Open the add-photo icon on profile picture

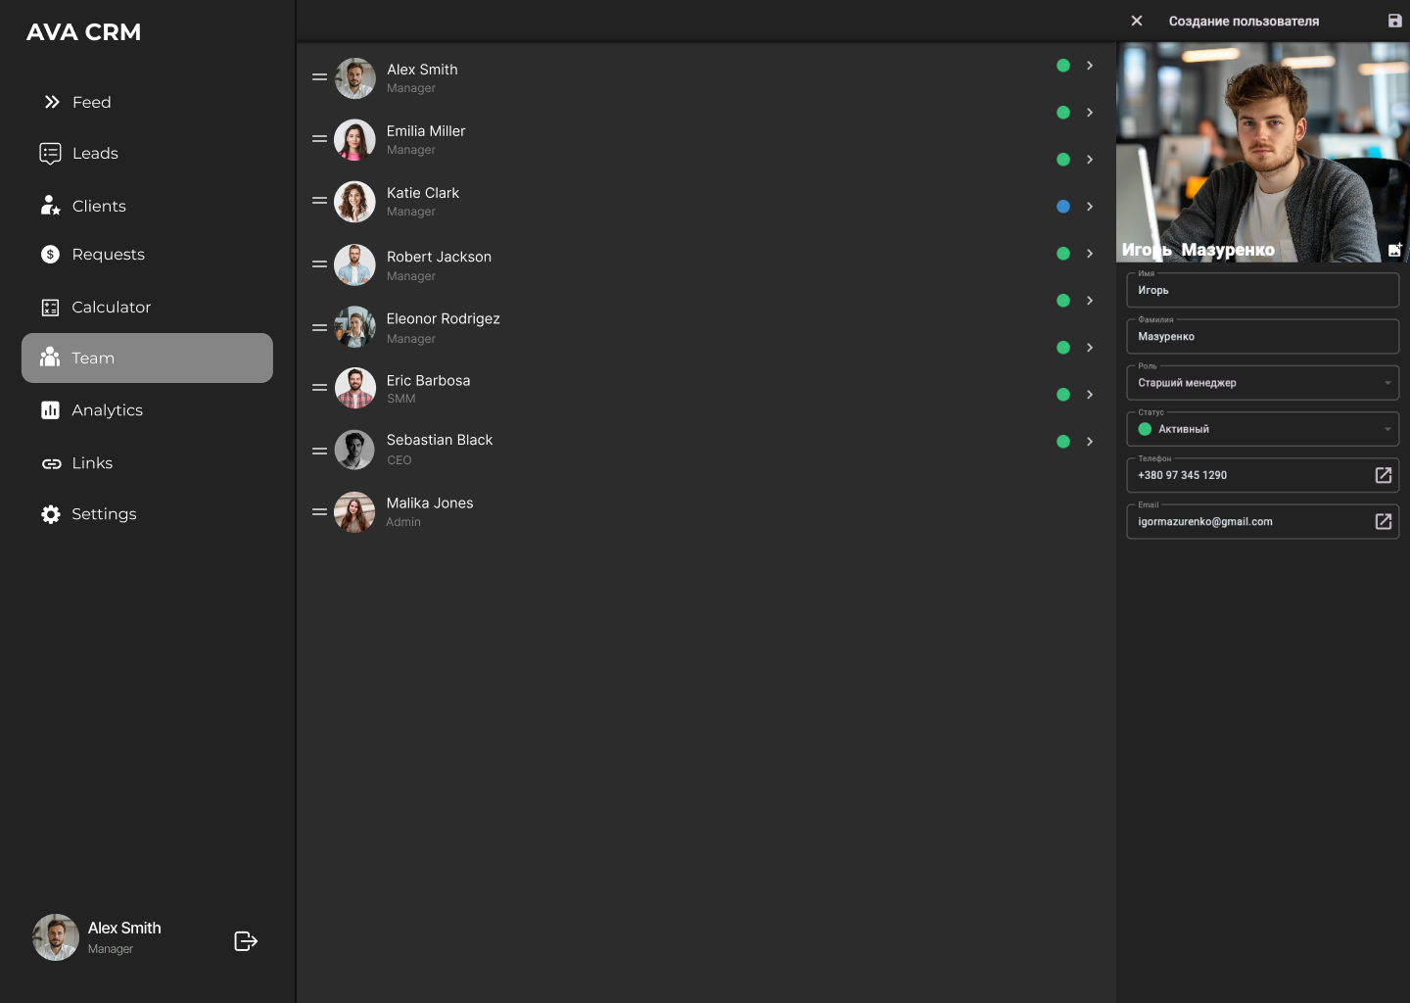[x=1394, y=250]
